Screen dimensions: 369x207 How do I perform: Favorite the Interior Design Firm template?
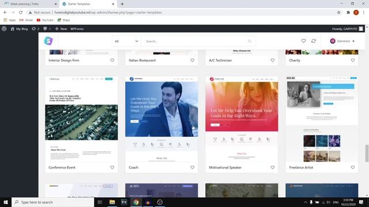coord(112,60)
